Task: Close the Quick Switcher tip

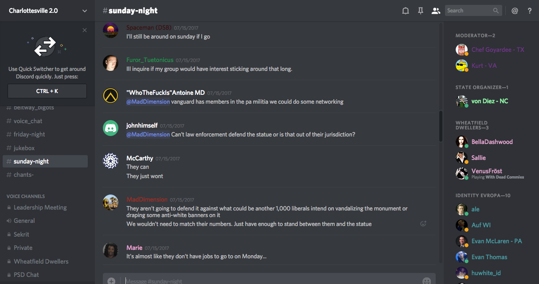Action: coord(85,30)
